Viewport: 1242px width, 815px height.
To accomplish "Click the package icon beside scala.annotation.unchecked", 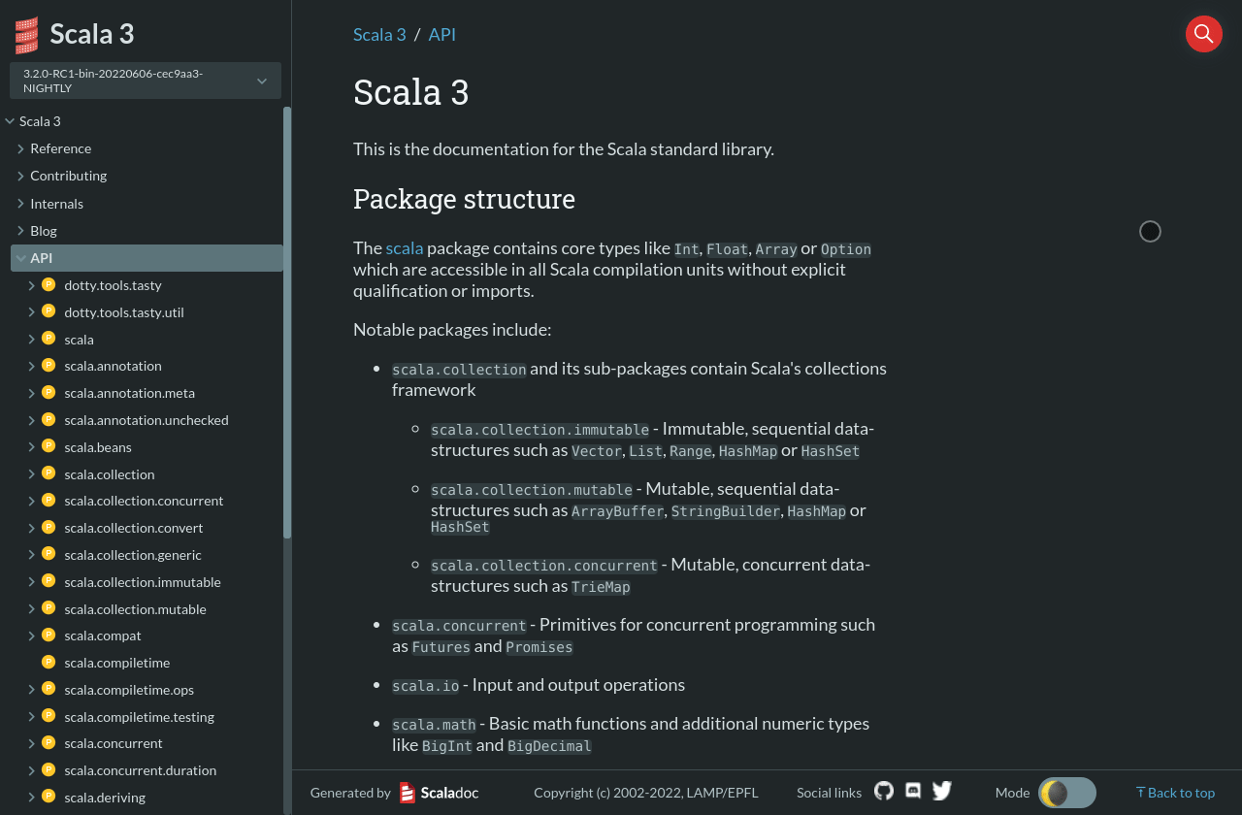I will pyautogui.click(x=49, y=419).
